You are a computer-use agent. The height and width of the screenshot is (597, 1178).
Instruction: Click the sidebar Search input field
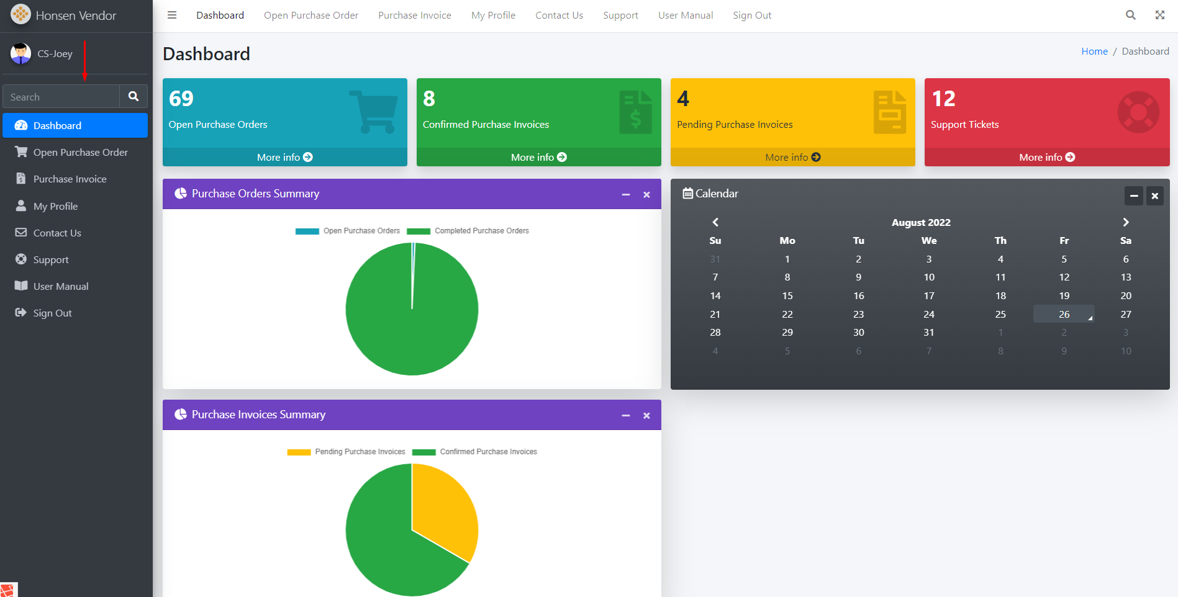click(61, 97)
